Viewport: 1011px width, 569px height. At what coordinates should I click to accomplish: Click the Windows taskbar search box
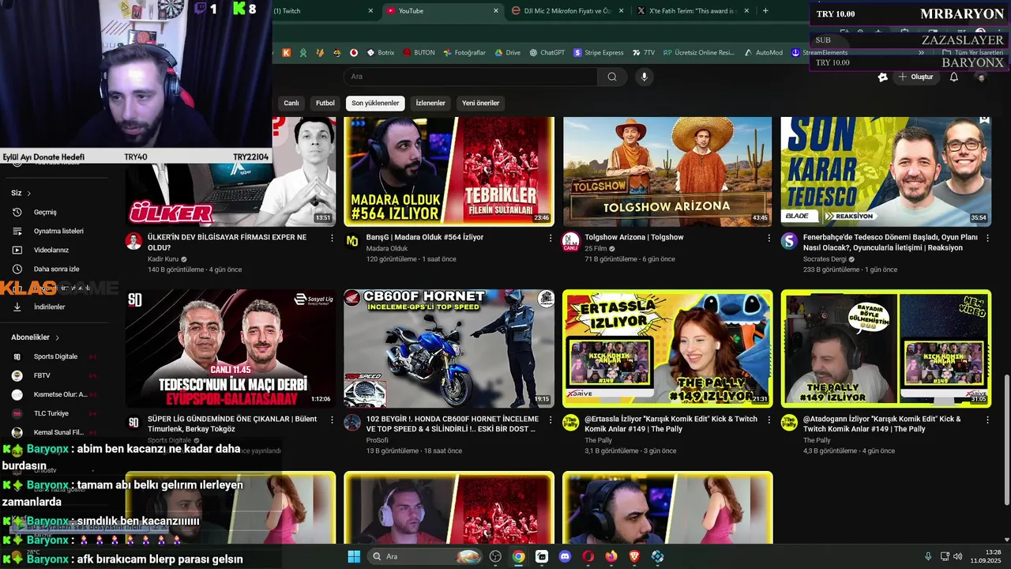pyautogui.click(x=426, y=556)
